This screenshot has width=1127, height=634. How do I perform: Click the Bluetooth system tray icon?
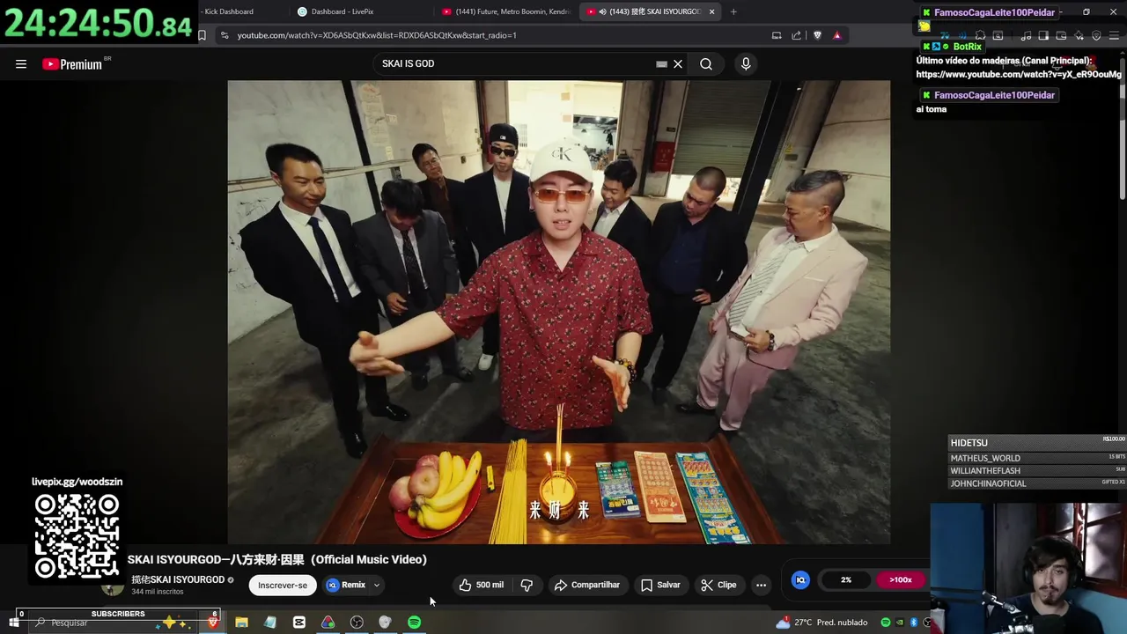point(914,623)
